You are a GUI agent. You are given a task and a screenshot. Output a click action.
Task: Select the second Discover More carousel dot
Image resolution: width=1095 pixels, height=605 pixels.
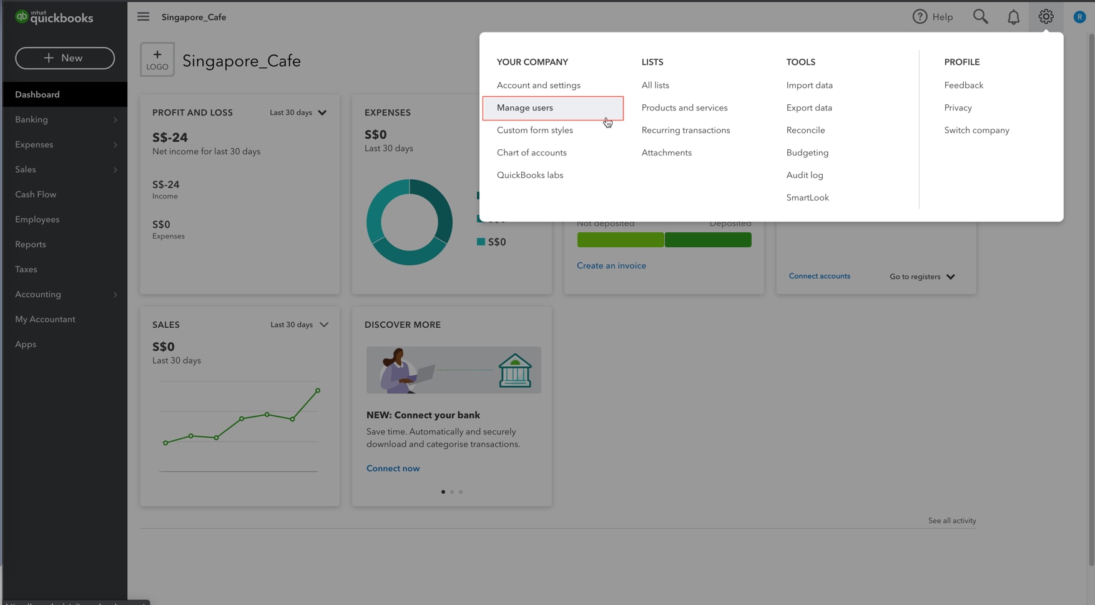coord(452,491)
